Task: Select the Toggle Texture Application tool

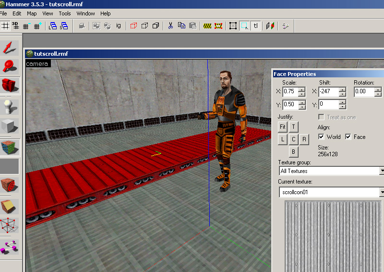Action: (10, 148)
